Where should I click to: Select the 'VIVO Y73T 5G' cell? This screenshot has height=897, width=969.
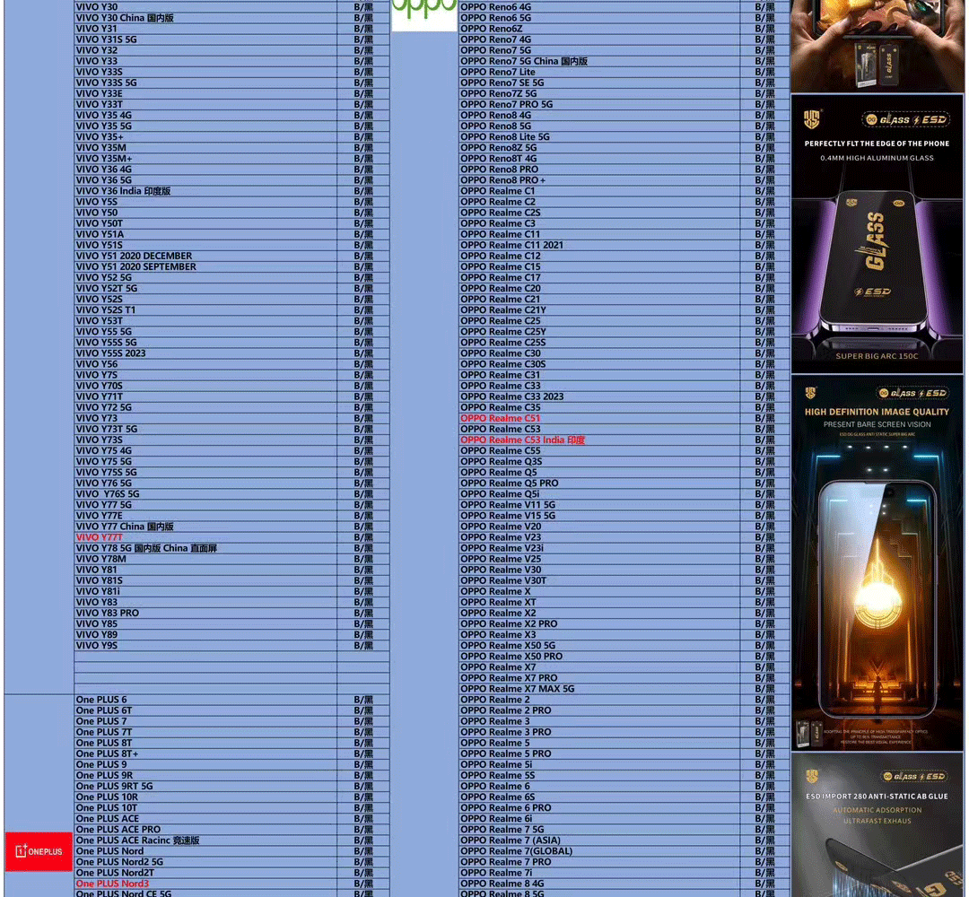click(x=205, y=430)
